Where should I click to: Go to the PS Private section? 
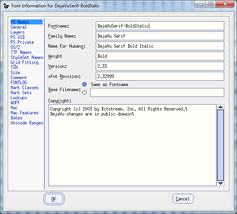22,42
